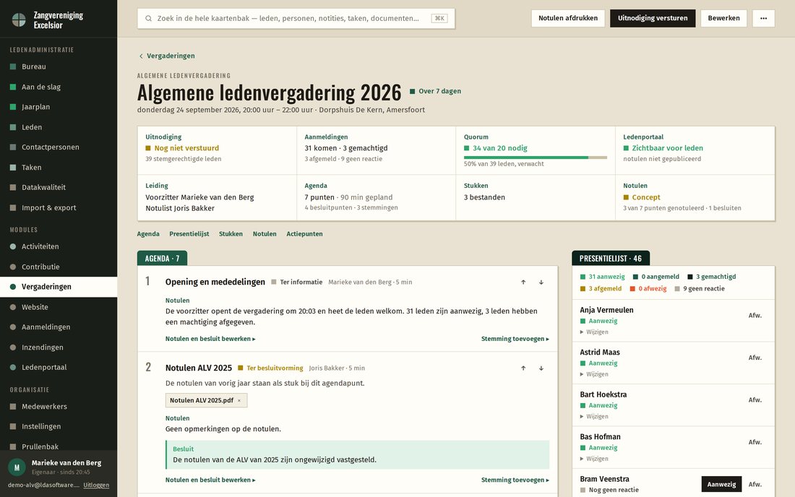Jump to Actiepunten section tab
The image size is (795, 497).
coord(304,234)
